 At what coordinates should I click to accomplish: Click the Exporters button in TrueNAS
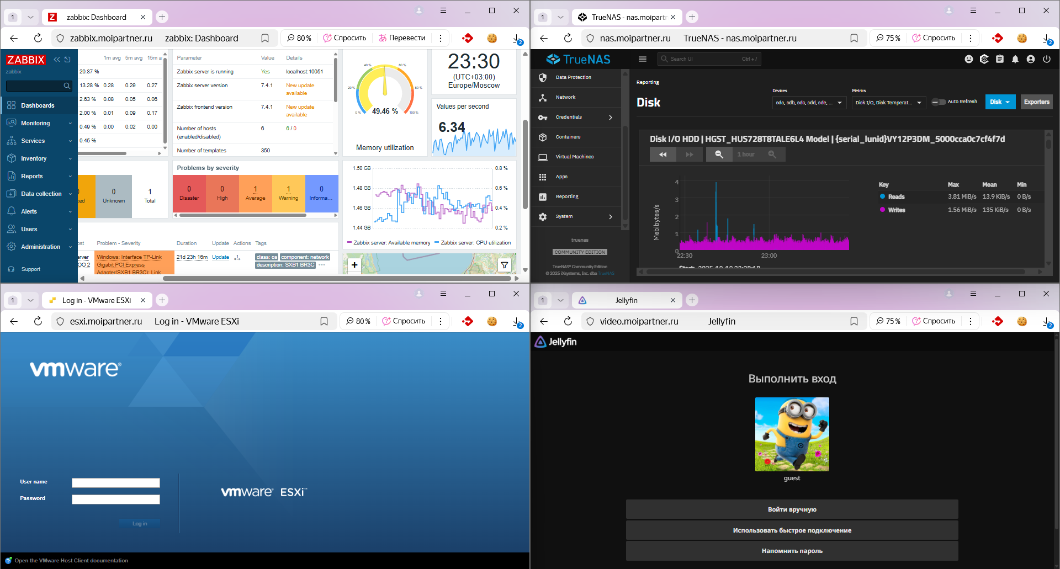tap(1036, 102)
